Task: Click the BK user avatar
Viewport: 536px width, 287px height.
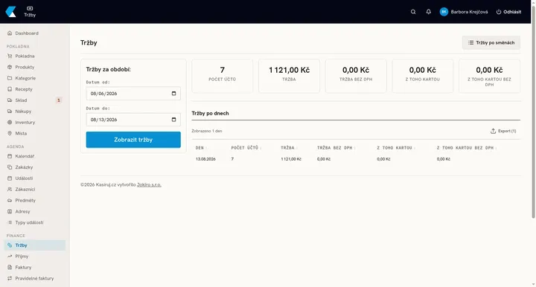Action: click(444, 12)
